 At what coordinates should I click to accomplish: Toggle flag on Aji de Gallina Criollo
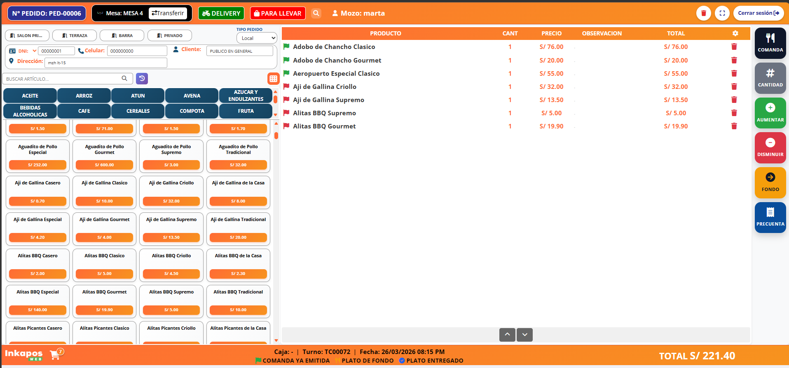click(286, 87)
